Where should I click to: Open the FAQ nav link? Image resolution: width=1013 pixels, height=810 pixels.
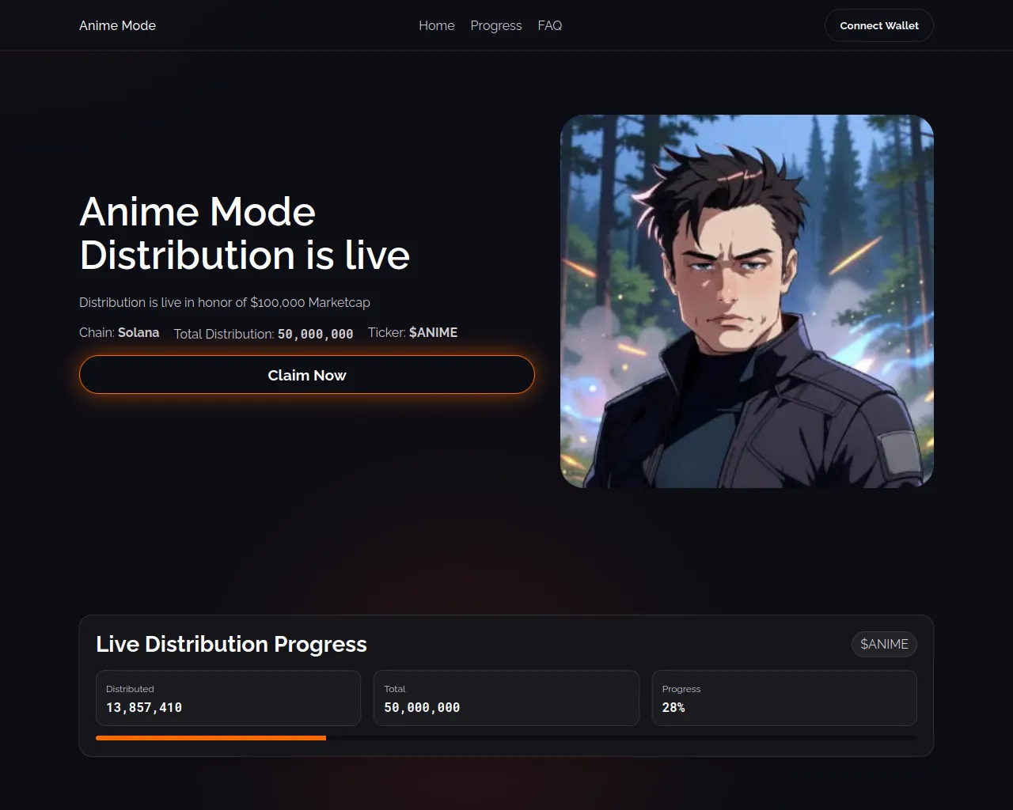[x=550, y=25]
